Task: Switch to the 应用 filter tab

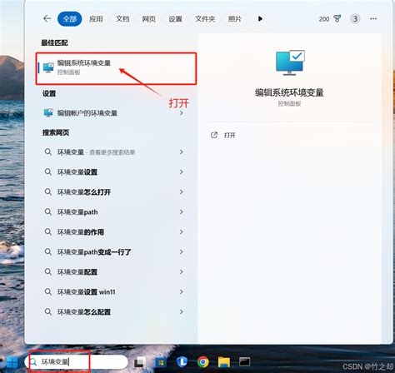Action: point(96,19)
